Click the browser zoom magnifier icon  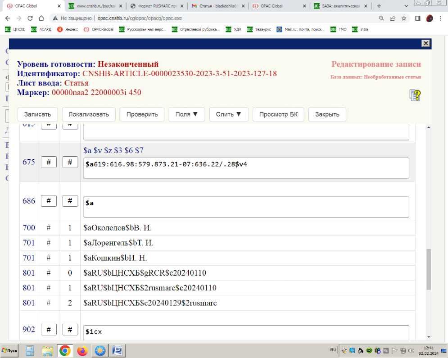tap(381, 18)
